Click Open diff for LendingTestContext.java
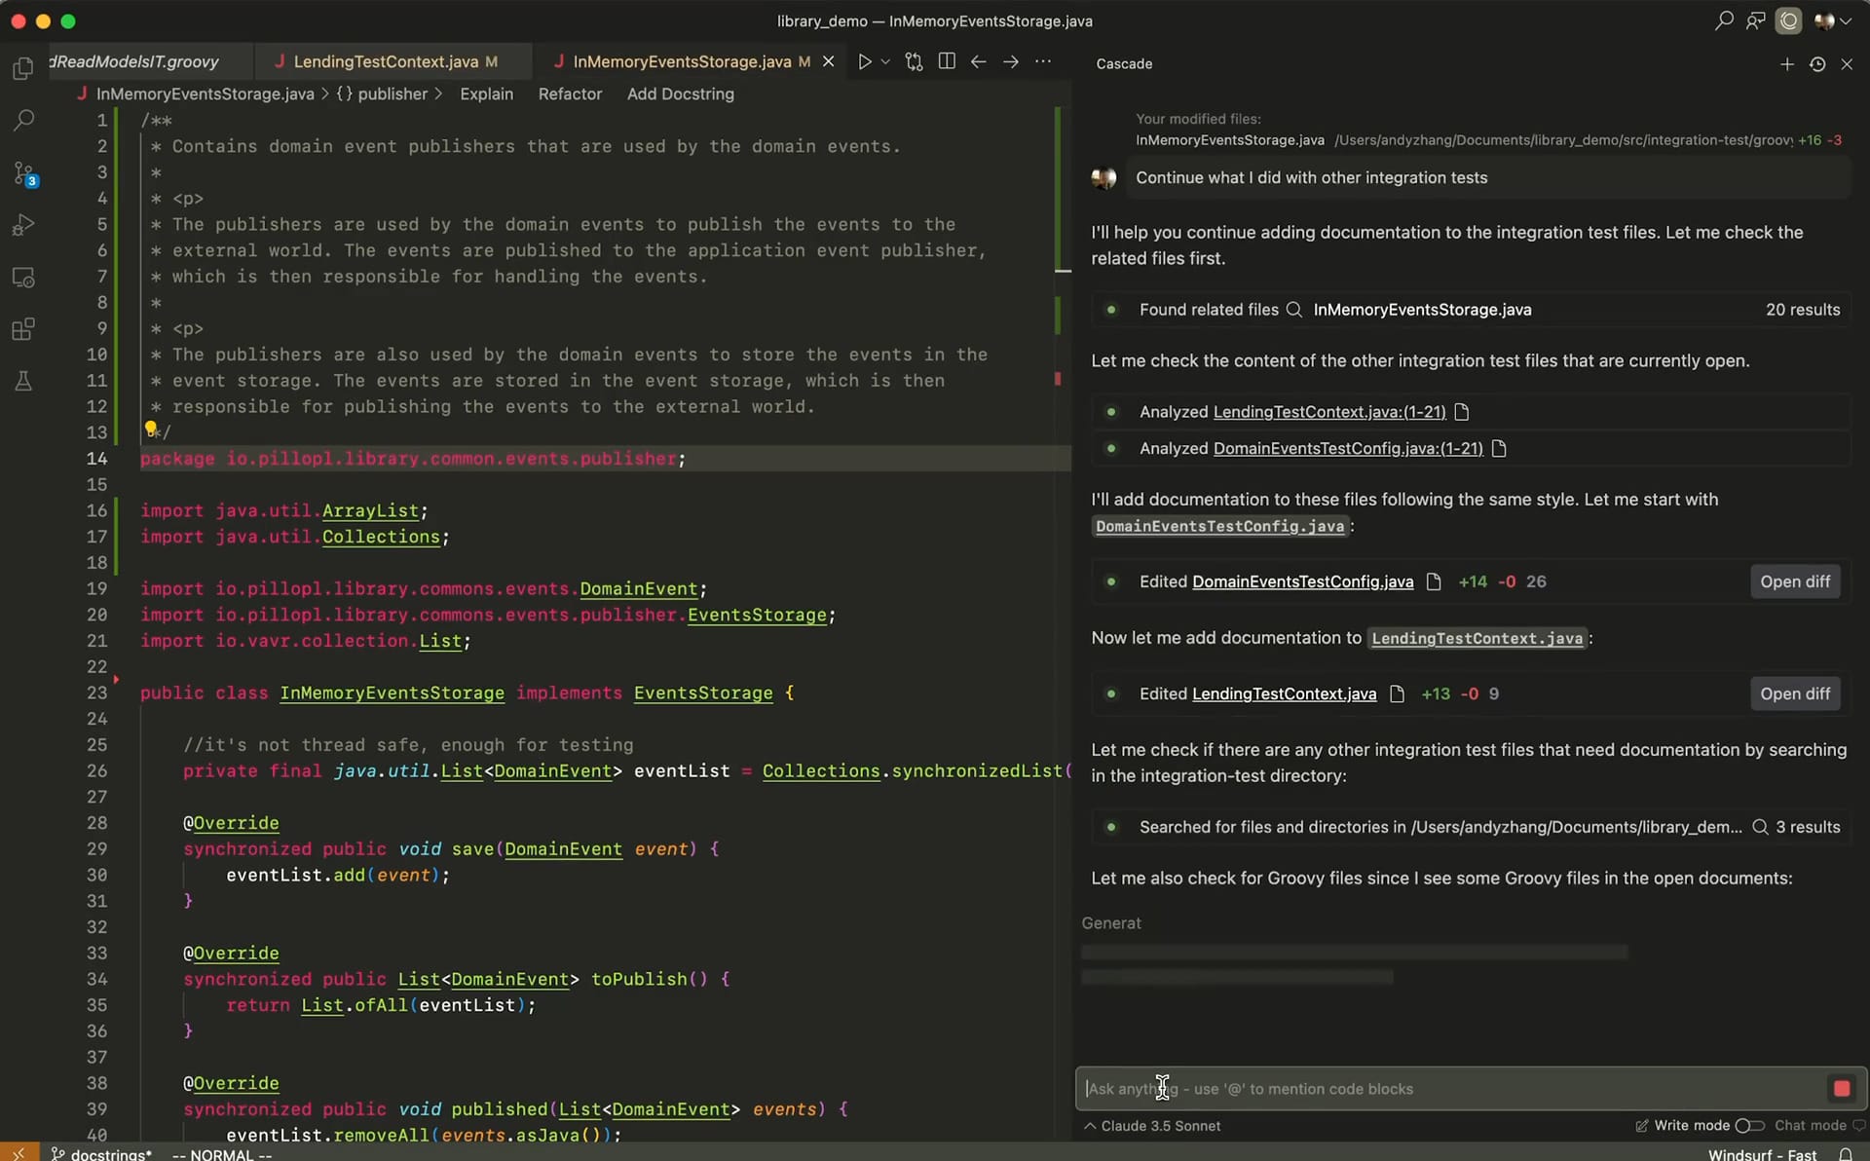Image resolution: width=1870 pixels, height=1161 pixels. click(1796, 693)
